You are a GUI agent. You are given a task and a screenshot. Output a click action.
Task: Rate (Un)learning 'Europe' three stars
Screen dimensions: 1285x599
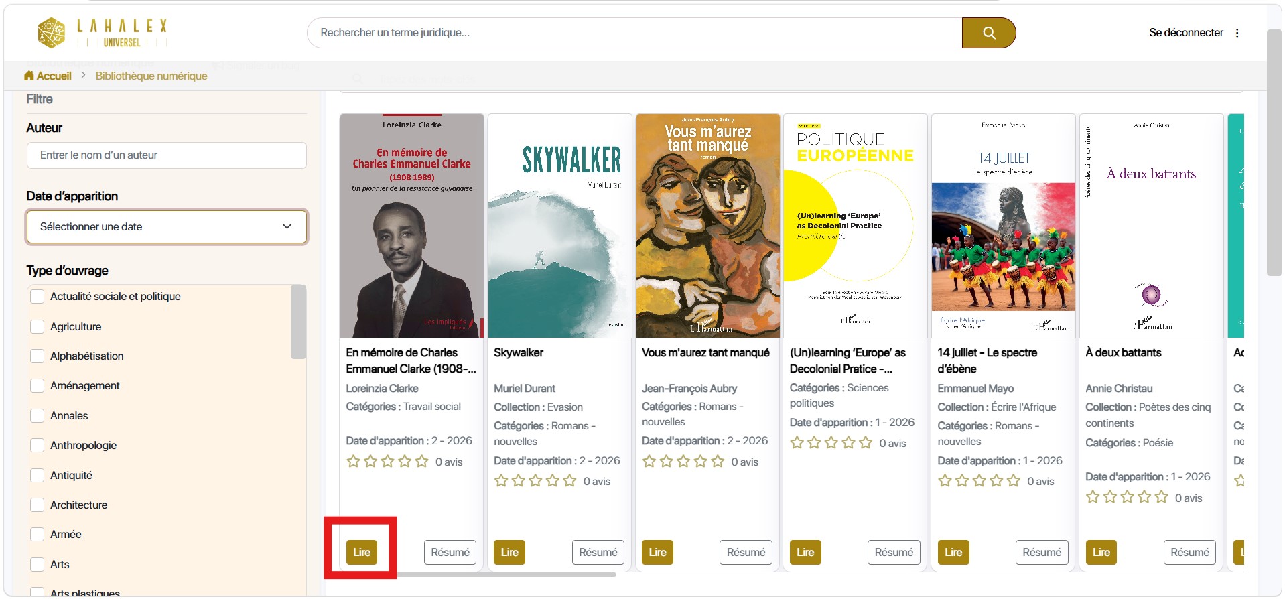(x=831, y=442)
